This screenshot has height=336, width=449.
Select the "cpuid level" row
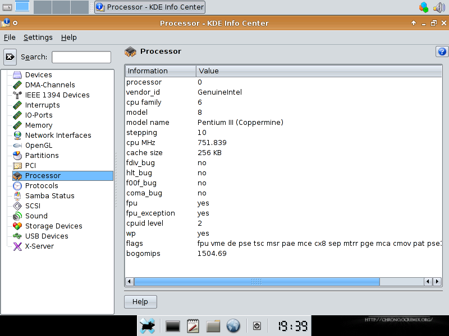(283, 223)
